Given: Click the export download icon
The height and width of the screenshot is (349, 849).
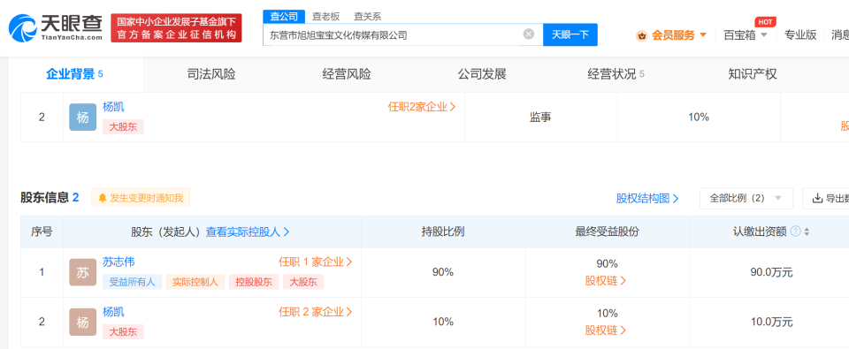Looking at the screenshot, I should [817, 199].
